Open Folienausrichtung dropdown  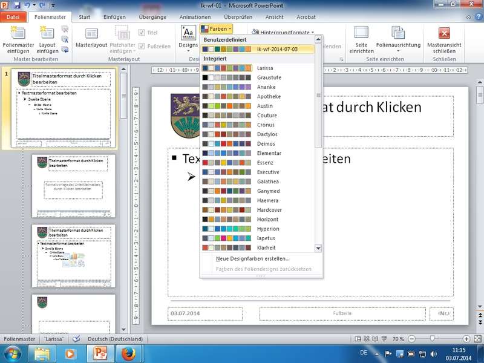point(397,38)
